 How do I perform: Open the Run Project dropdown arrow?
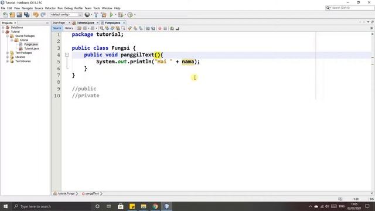tap(115, 15)
